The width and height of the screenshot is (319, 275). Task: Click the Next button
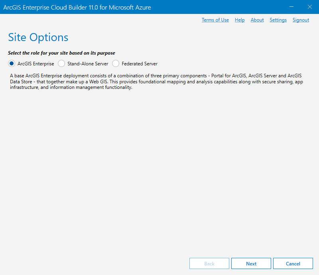coord(251,263)
